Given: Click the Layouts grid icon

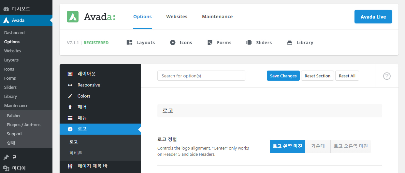Looking at the screenshot, I should (129, 43).
